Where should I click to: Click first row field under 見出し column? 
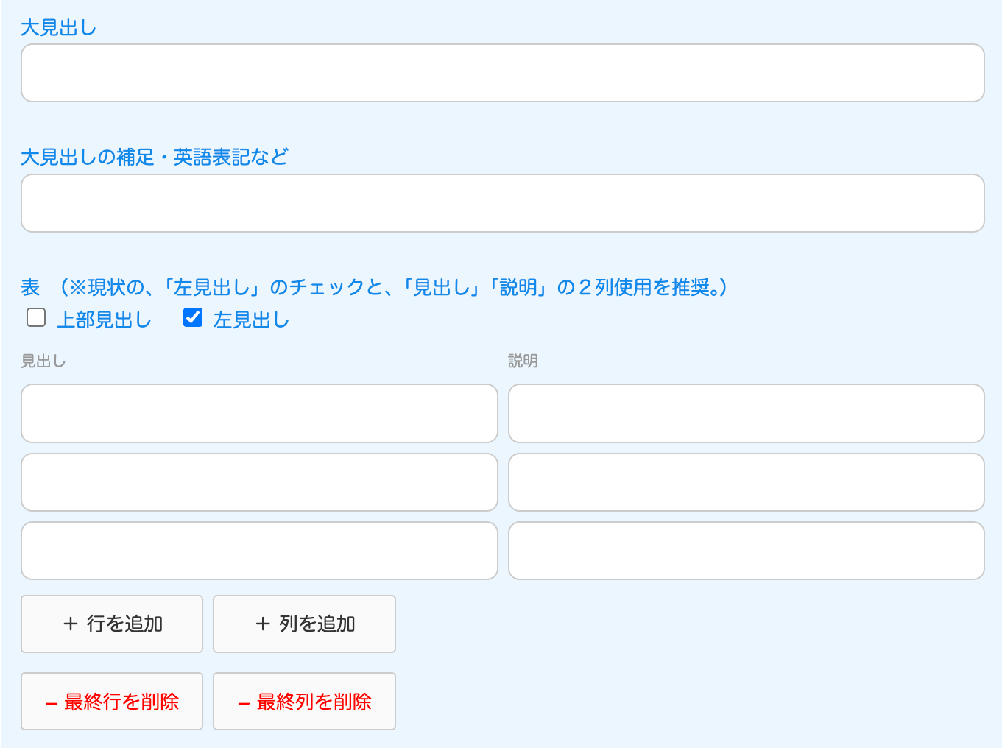click(259, 413)
